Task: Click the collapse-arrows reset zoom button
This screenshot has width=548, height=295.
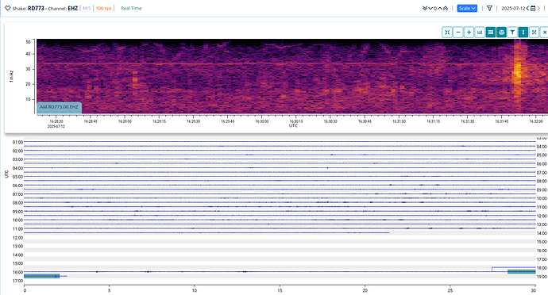Action: coord(447,33)
